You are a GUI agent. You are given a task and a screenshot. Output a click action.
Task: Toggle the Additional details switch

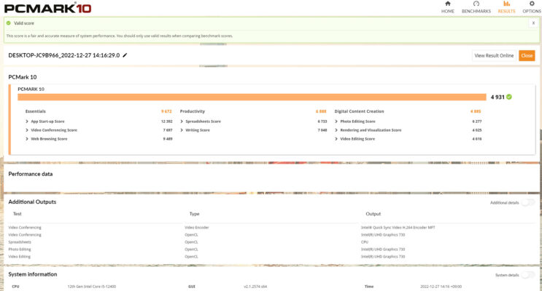point(528,202)
